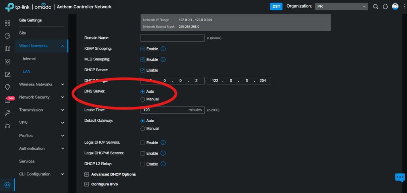Select Manual for Default Gateway
This screenshot has height=193, width=407.
coord(143,129)
